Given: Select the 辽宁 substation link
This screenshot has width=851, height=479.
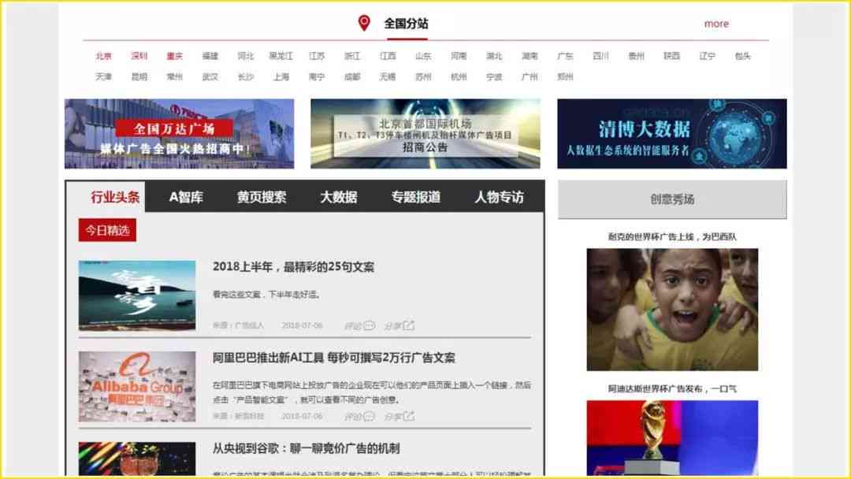Looking at the screenshot, I should pyautogui.click(x=707, y=56).
